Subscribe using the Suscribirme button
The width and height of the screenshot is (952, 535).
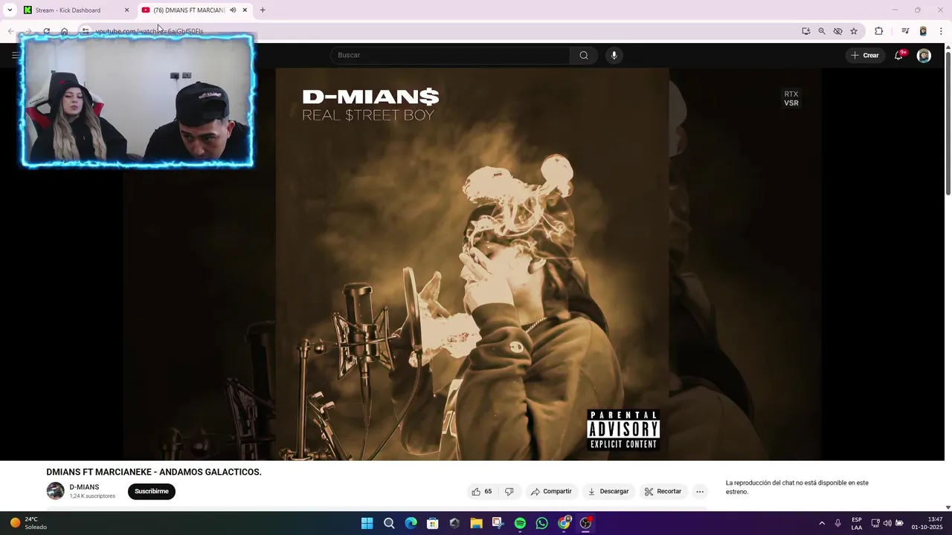point(152,491)
